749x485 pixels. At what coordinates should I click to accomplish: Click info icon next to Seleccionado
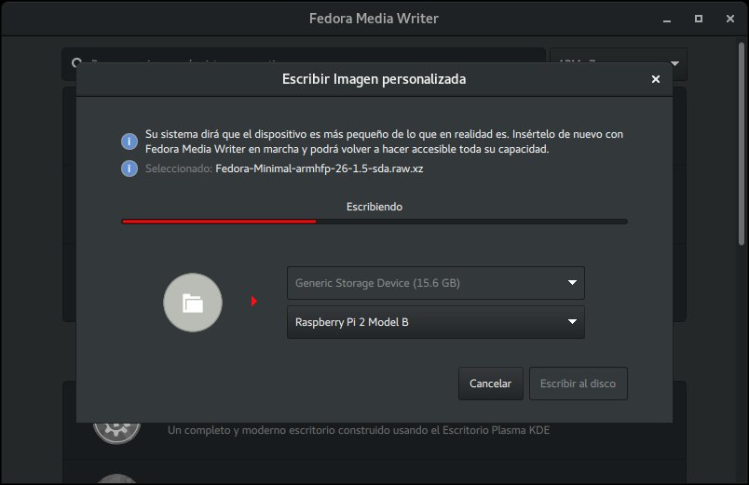[x=129, y=168]
